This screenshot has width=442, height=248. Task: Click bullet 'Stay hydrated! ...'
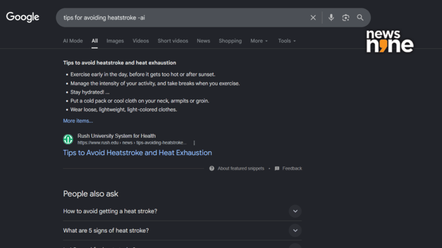pos(90,92)
